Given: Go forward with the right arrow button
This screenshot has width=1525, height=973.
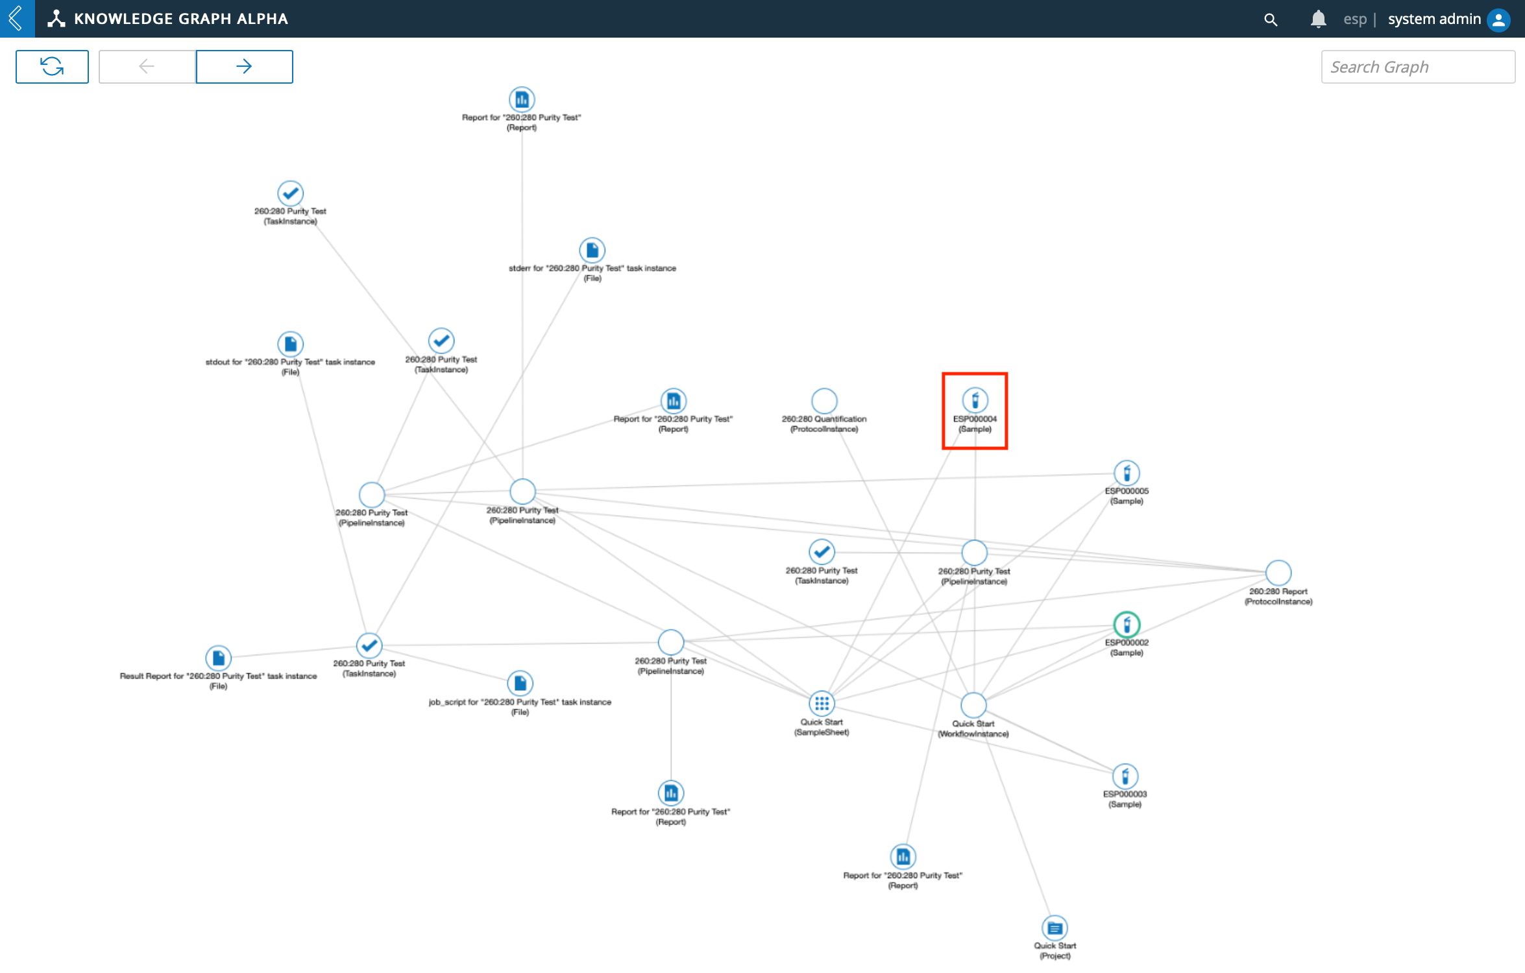Looking at the screenshot, I should 244,66.
